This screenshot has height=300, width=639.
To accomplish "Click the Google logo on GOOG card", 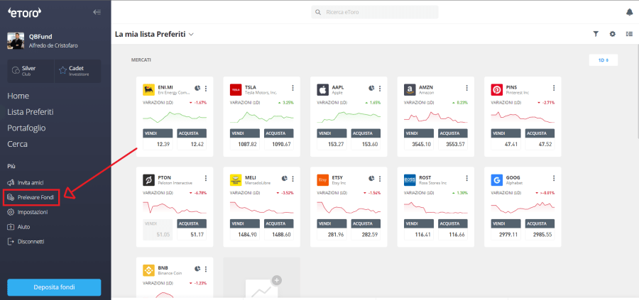I will click(x=497, y=180).
